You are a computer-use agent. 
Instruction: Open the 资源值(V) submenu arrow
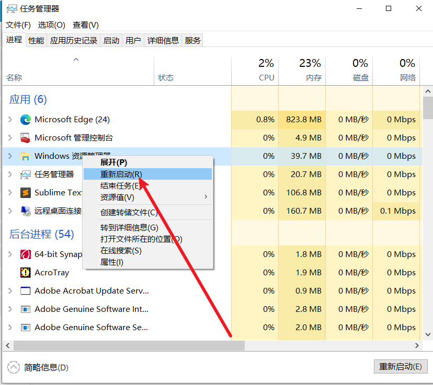[x=206, y=196]
